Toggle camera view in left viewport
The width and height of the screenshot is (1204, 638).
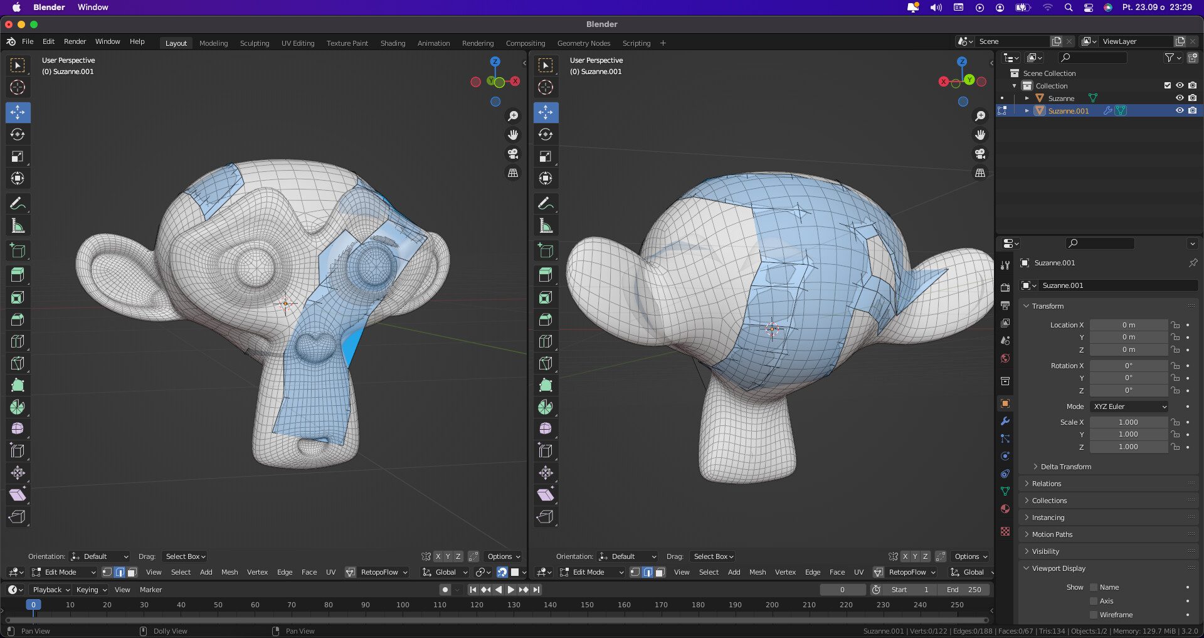coord(513,154)
